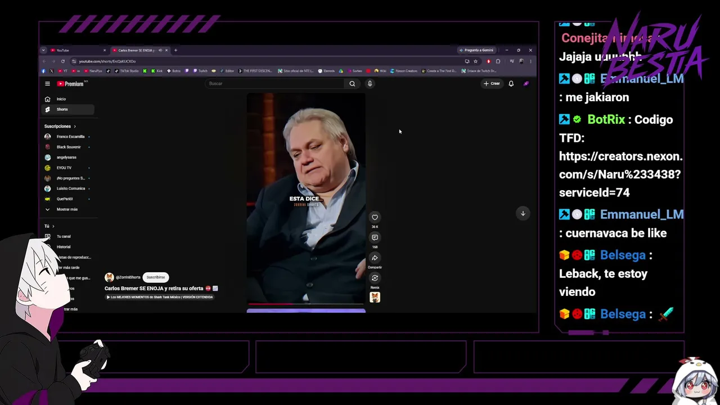The width and height of the screenshot is (720, 405).
Task: Open the Sorteo bookmark
Action: tap(354, 71)
